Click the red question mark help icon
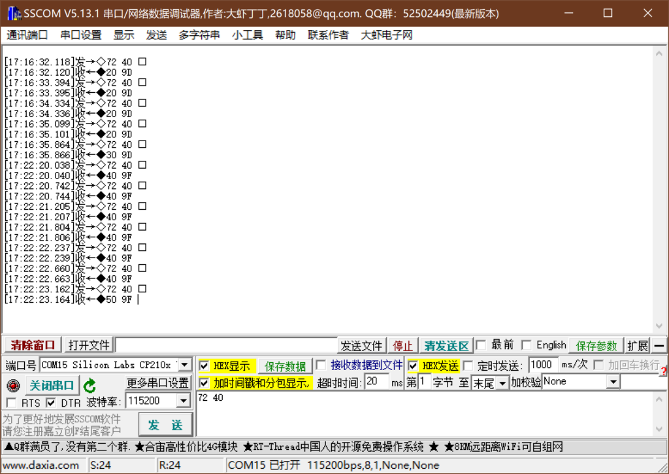The width and height of the screenshot is (669, 474). pyautogui.click(x=663, y=371)
